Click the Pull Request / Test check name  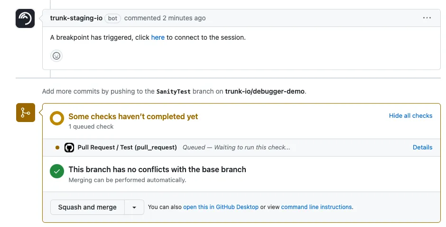click(x=127, y=148)
